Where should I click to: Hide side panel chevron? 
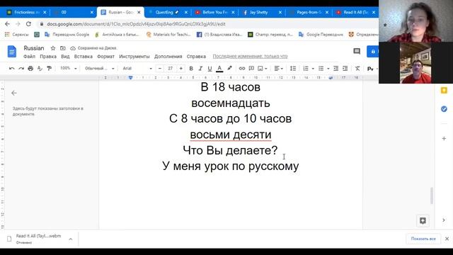pyautogui.click(x=444, y=220)
